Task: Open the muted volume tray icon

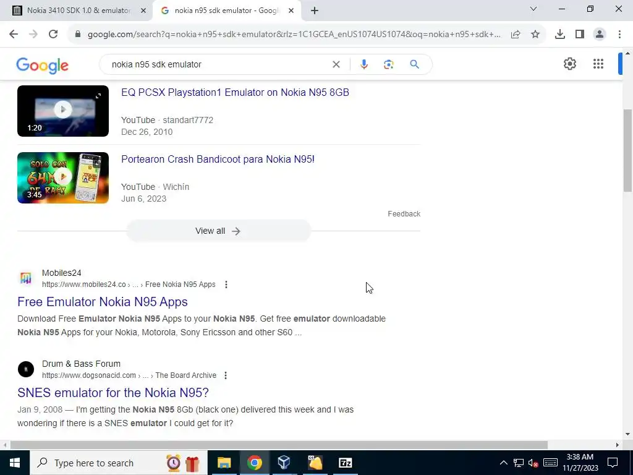Action: point(533,463)
